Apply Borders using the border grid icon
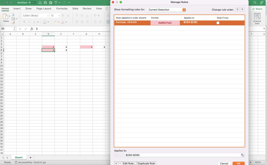This screenshot has height=165, width=267. (x=44, y=22)
